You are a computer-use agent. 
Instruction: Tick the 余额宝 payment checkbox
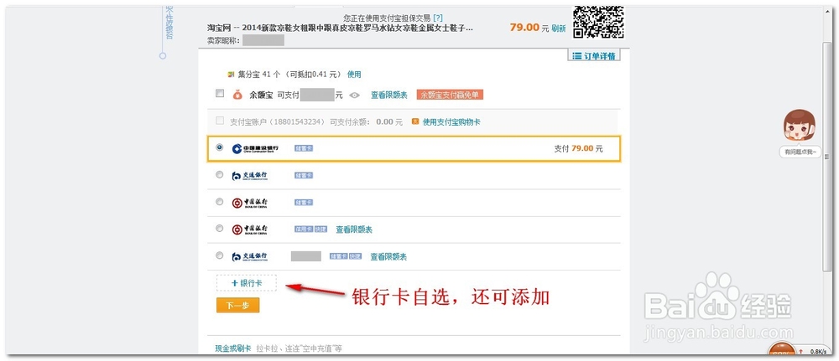coord(219,94)
